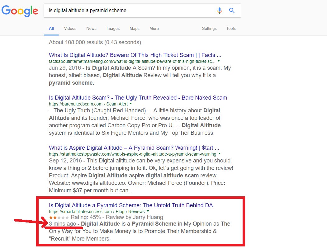Click the 'Sep 12, 2016' date text
This screenshot has height=248, width=327.
pos(65,161)
